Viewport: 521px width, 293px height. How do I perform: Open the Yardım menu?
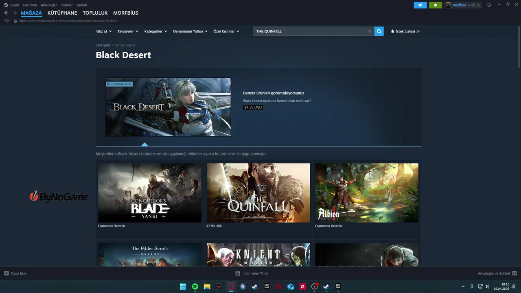click(81, 5)
